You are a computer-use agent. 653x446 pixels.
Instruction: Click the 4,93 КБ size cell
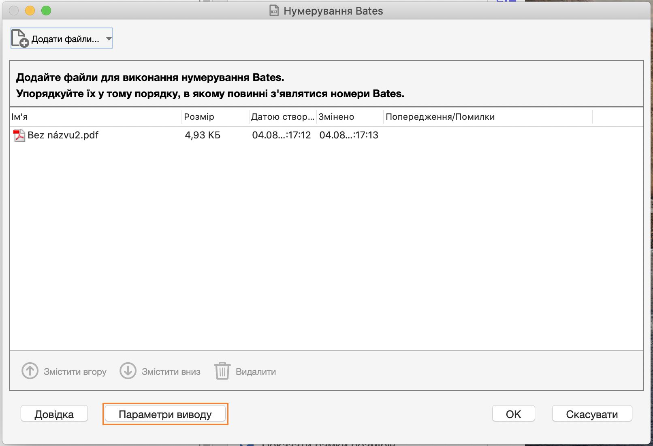[203, 135]
